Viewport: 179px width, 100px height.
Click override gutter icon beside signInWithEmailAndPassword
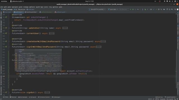coord(6,47)
